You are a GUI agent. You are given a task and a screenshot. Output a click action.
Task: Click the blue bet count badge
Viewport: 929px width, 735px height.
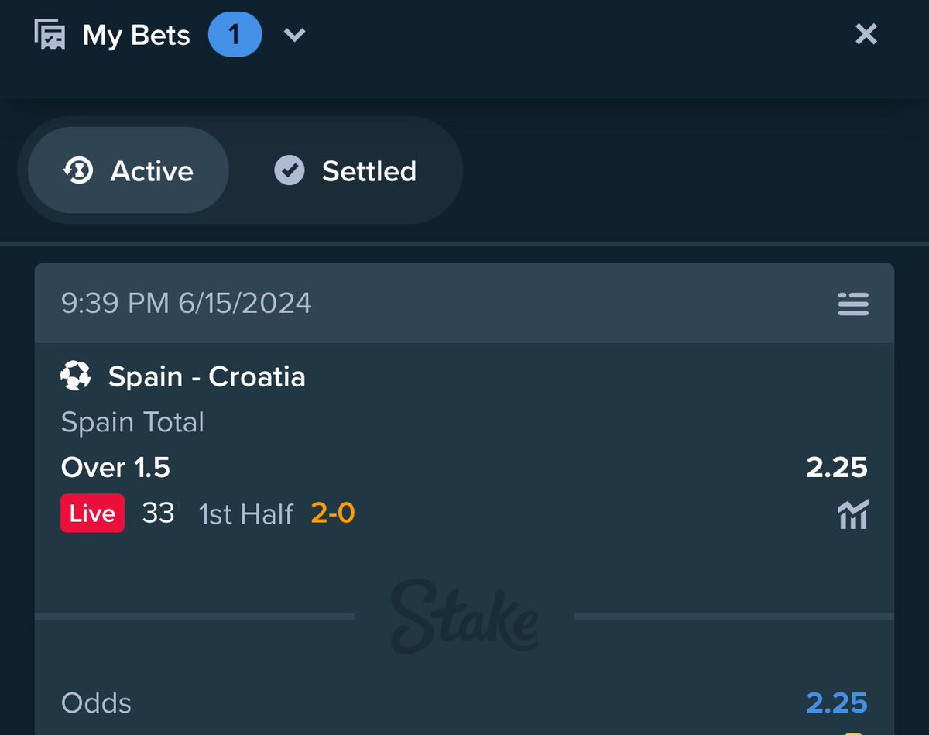[x=235, y=35]
